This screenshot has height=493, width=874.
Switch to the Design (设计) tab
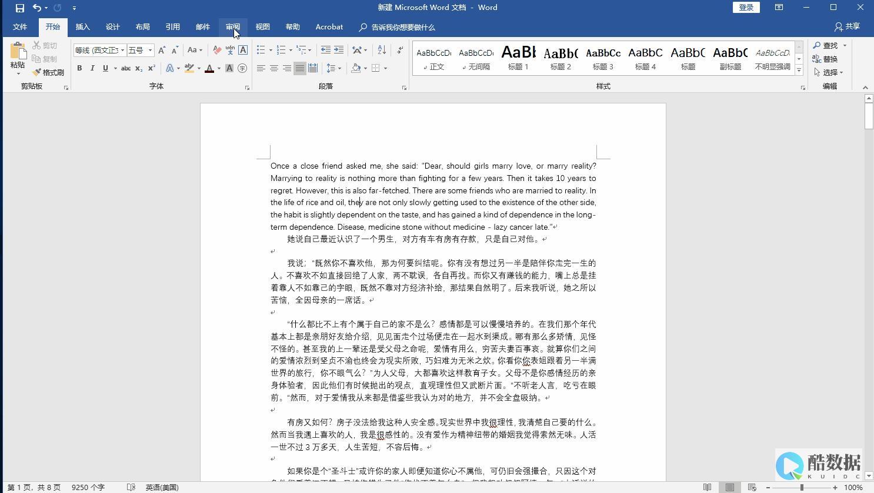coord(113,27)
